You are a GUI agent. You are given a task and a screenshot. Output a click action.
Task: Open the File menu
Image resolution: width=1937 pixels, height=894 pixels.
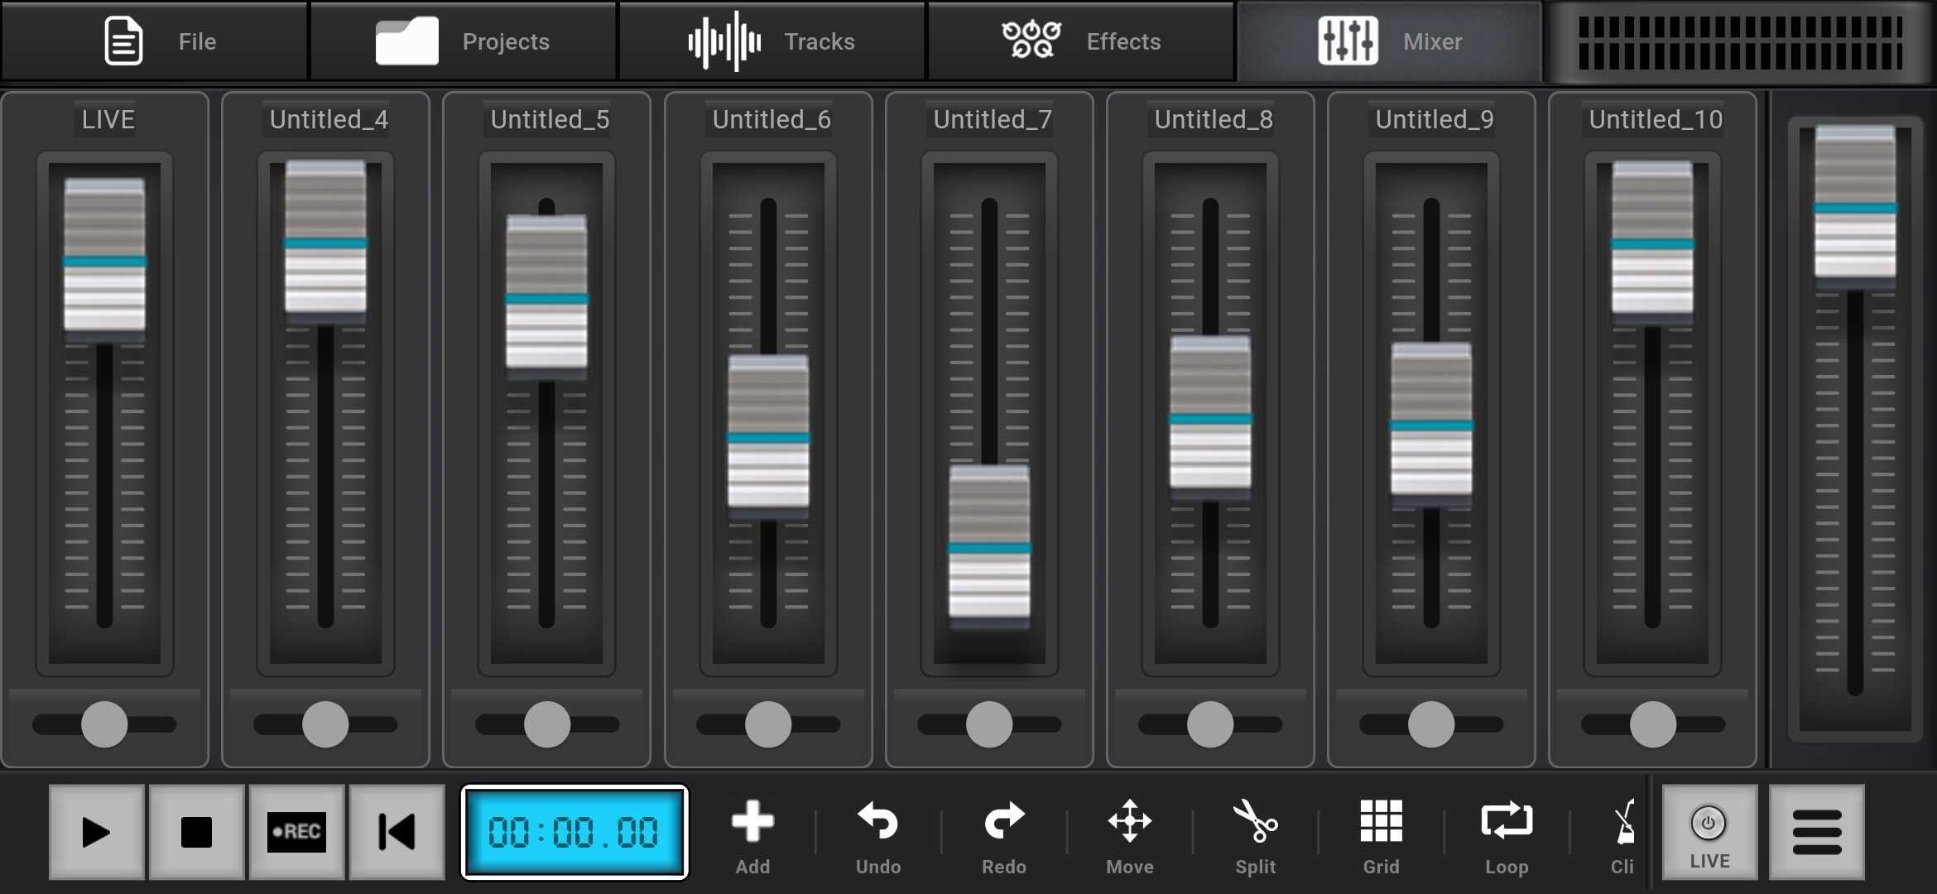(154, 41)
